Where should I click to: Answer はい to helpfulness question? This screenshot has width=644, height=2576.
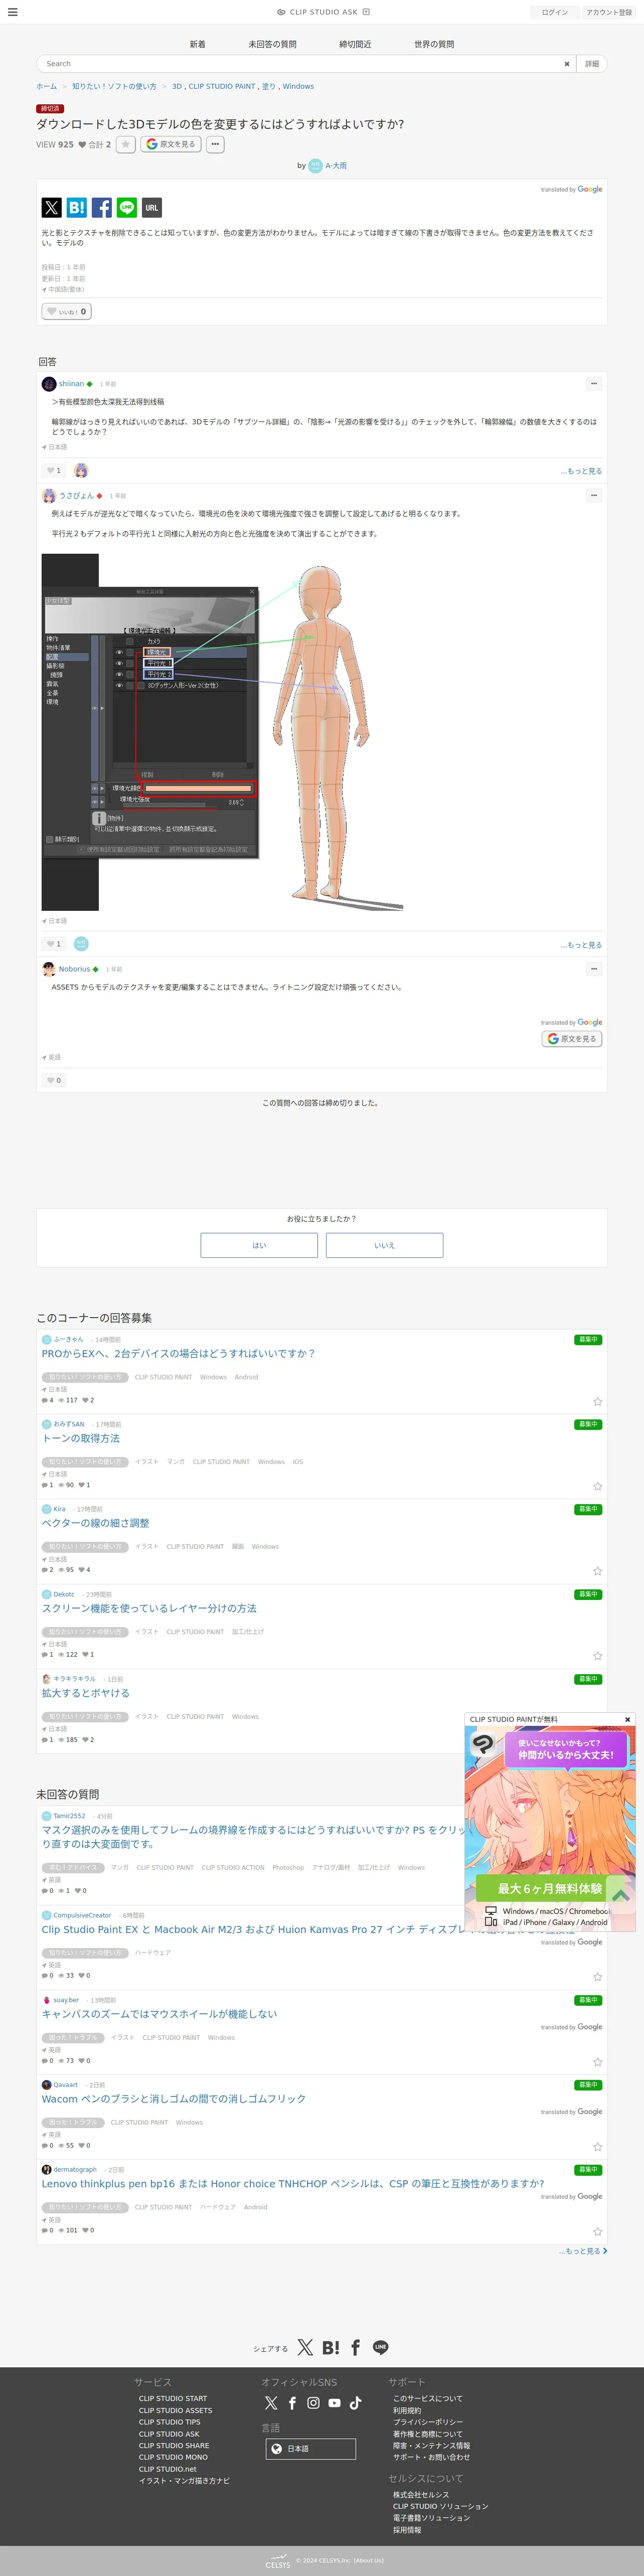[x=259, y=1245]
